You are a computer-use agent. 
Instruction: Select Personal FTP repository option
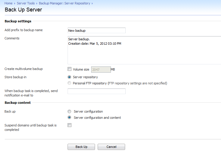click(69, 83)
